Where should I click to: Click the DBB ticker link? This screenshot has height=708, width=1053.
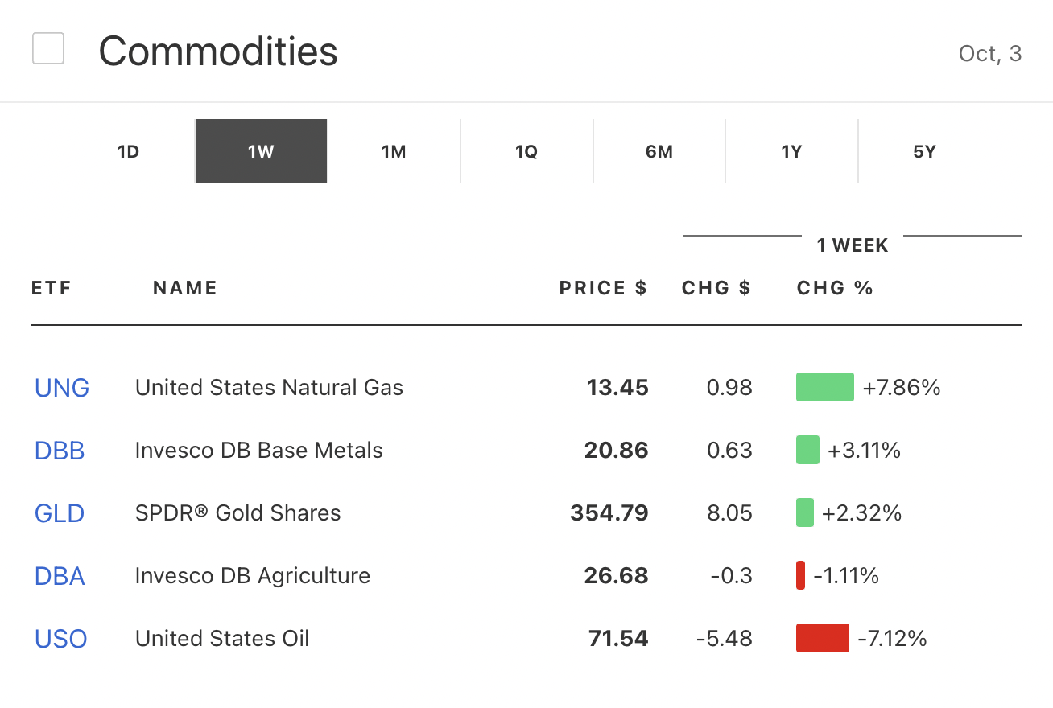tap(60, 451)
